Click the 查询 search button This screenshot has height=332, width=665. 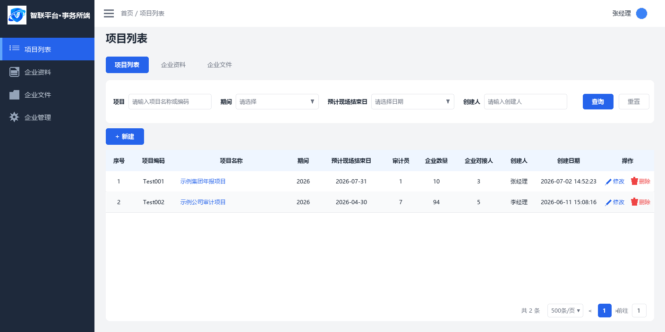pyautogui.click(x=598, y=101)
